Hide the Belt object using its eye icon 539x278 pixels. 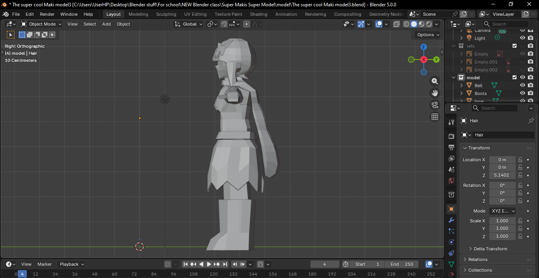pos(522,86)
